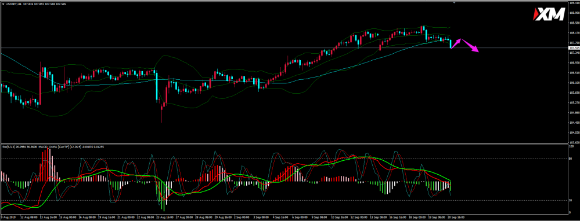Click the current price label 107.545

click(574, 48)
